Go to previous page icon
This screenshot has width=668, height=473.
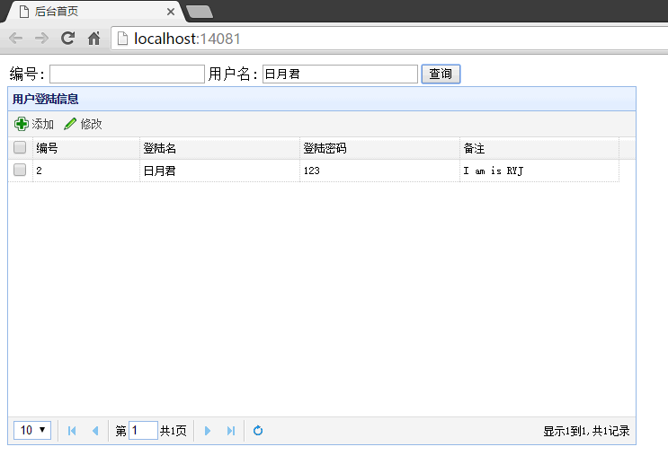pos(95,431)
